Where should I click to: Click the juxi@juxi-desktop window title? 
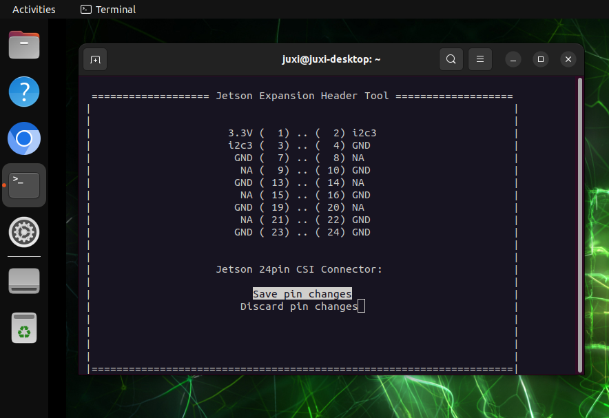tap(331, 59)
